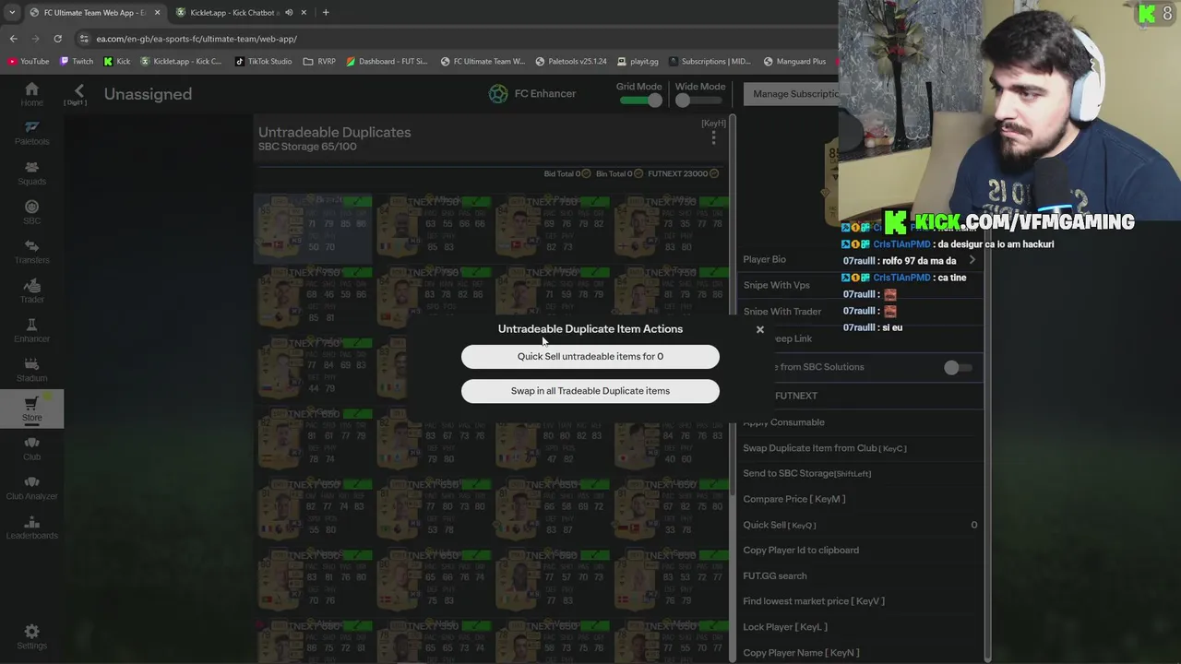
Task: Open Club in the sidebar
Action: (x=31, y=449)
